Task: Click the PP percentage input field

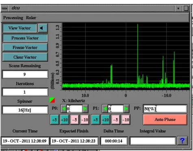Action: pyautogui.click(x=165, y=109)
